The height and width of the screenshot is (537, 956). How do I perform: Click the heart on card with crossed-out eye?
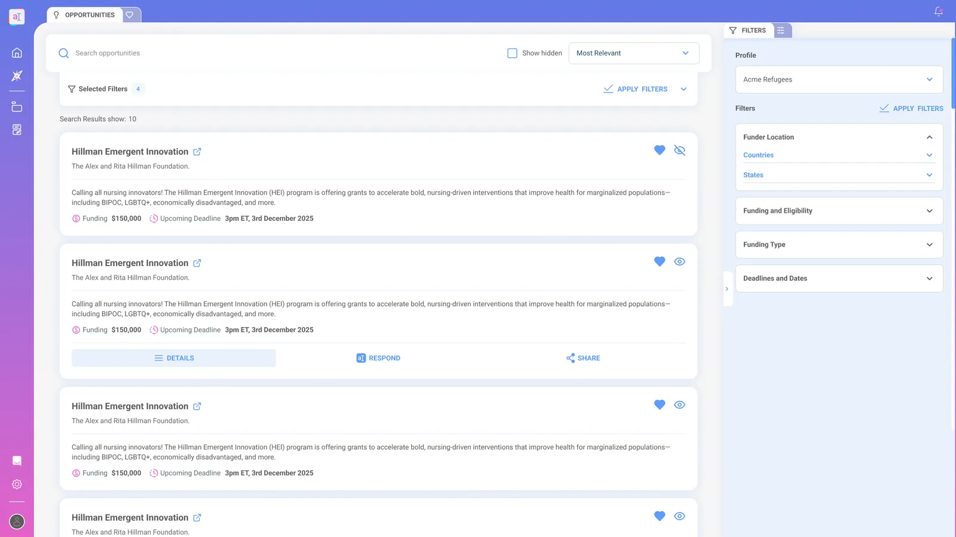point(660,150)
